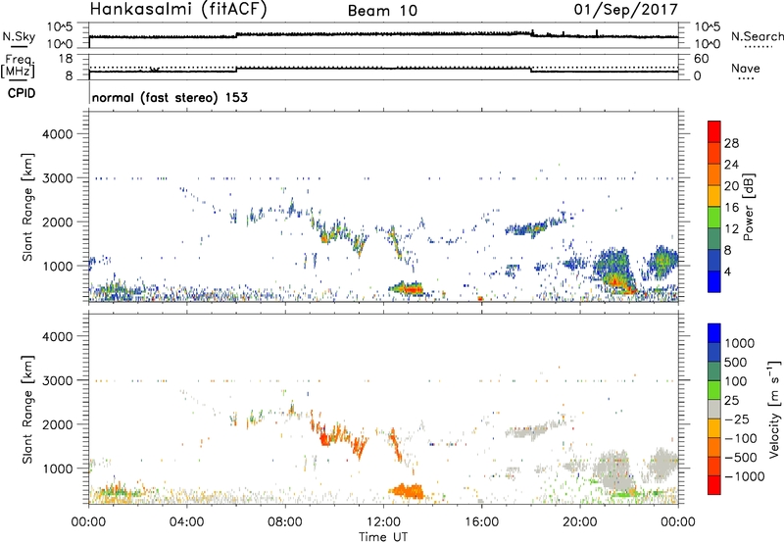The height and width of the screenshot is (543, 784).
Task: Click the gray segment of Velocity colorbar
Action: point(714,409)
